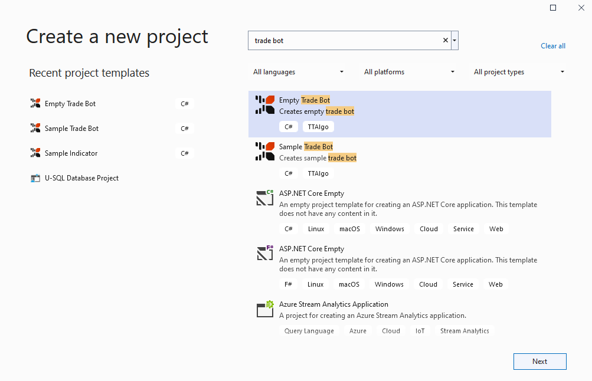Click the 'Creates empty trade bot' description
The width and height of the screenshot is (592, 381).
coord(316,111)
